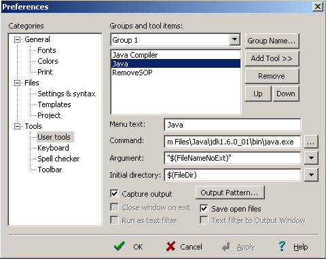Viewport: 326px width, 259px height.
Task: Open the Group 1 dropdown list
Action: click(234, 40)
